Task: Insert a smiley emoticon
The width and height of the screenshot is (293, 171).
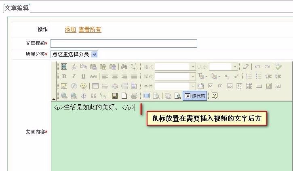Action: pyautogui.click(x=83, y=86)
